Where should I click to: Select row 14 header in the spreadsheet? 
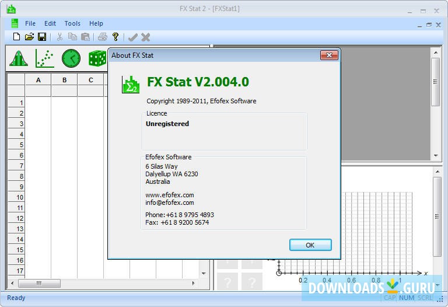[16, 239]
